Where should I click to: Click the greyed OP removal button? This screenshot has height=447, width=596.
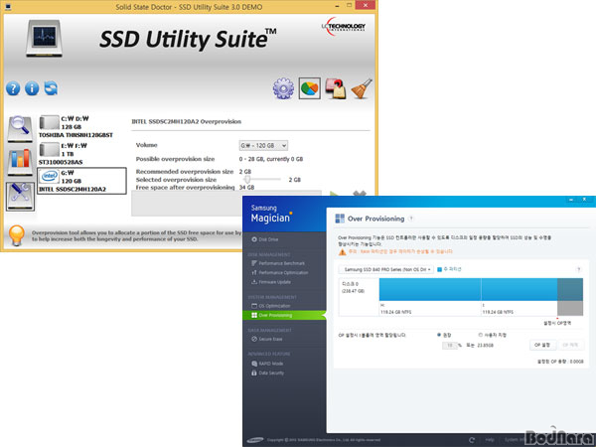570,345
